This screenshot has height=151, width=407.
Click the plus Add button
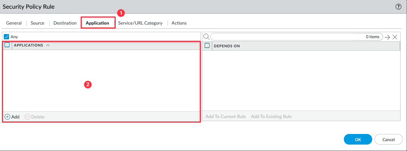point(12,117)
